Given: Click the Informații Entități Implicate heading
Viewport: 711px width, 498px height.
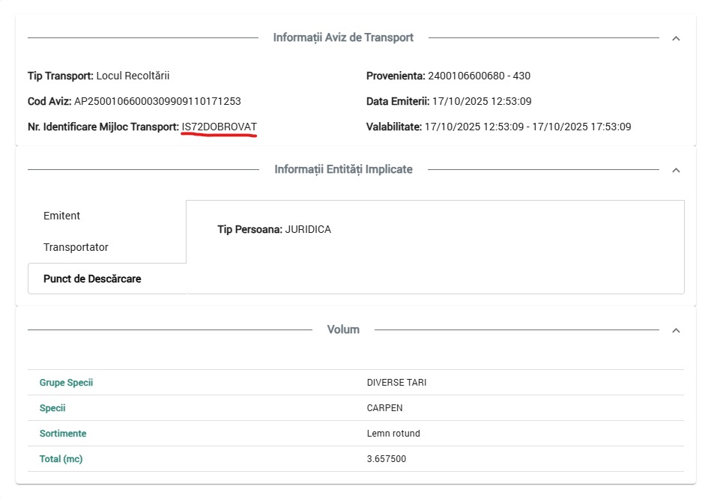Looking at the screenshot, I should [343, 169].
